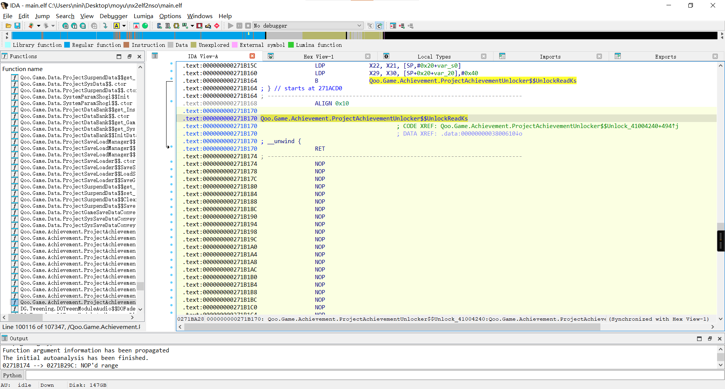Switch to the Imports tab

point(550,57)
